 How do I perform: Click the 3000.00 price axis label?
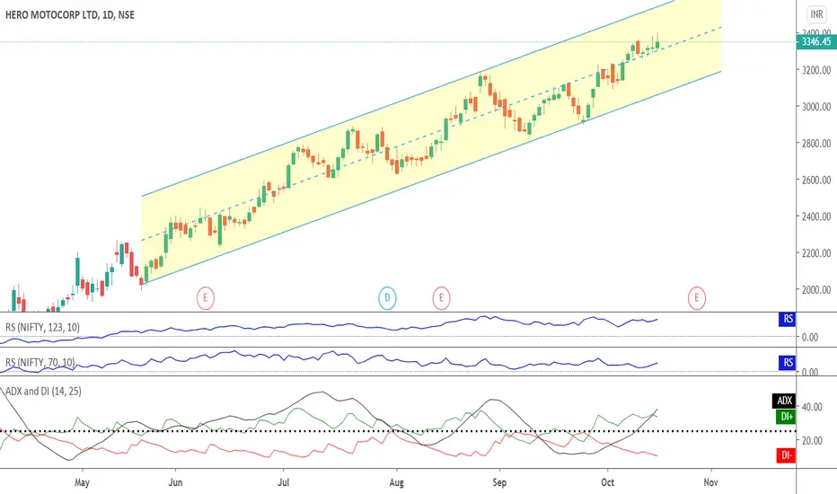coord(816,107)
